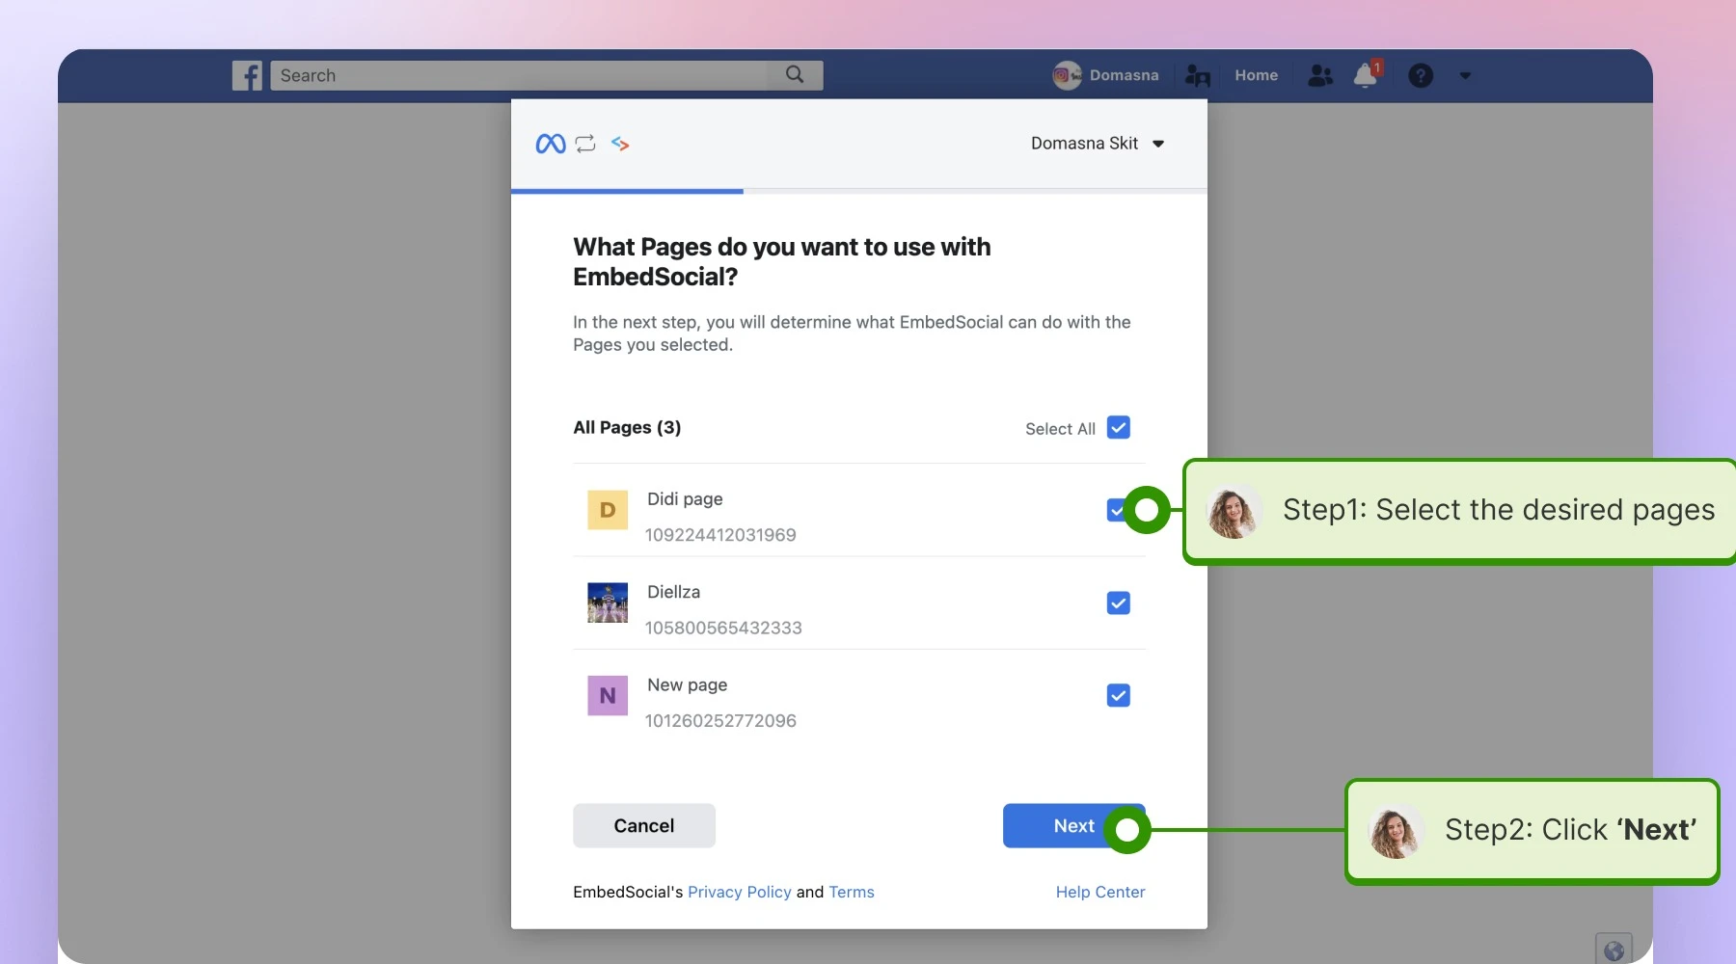1736x964 pixels.
Task: Expand the Domasna Skit account dropdown
Action: pyautogui.click(x=1098, y=144)
